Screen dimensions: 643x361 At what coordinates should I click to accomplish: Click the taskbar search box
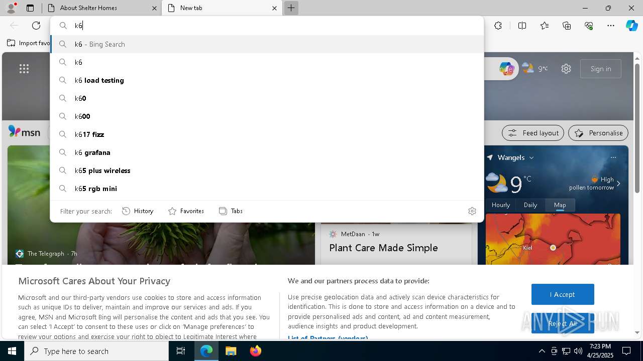[x=96, y=351]
